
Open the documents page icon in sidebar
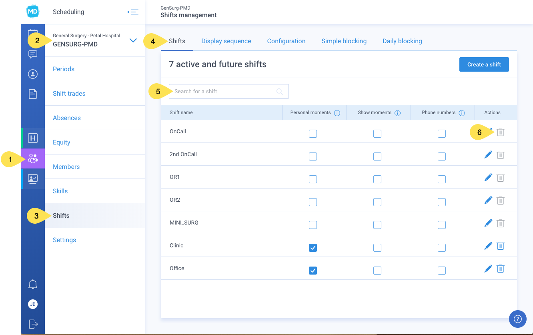33,94
